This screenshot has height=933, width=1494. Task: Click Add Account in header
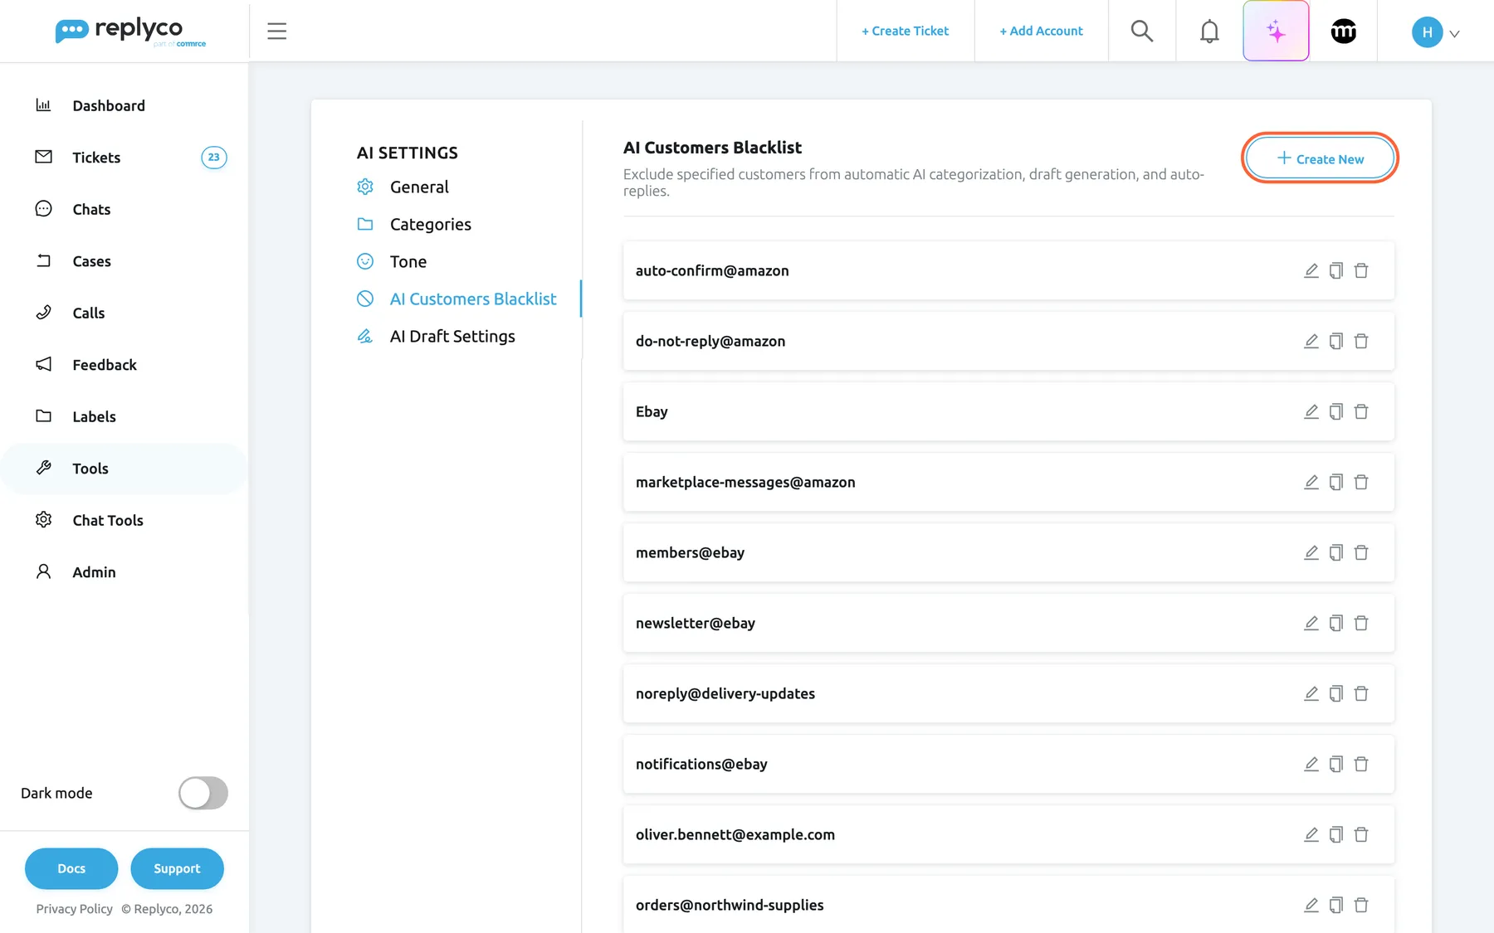coord(1041,31)
